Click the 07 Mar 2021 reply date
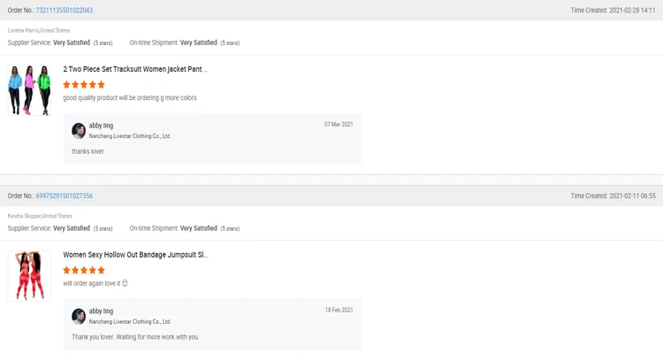This screenshot has height=354, width=663. click(x=339, y=125)
